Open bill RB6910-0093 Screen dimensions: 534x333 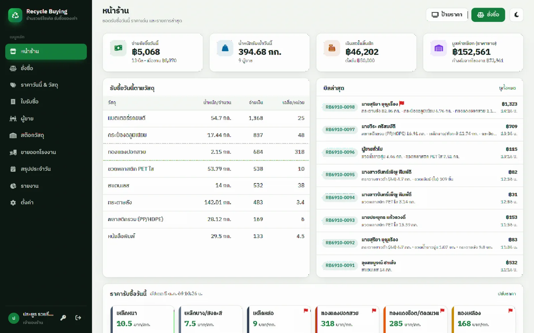coord(420,220)
